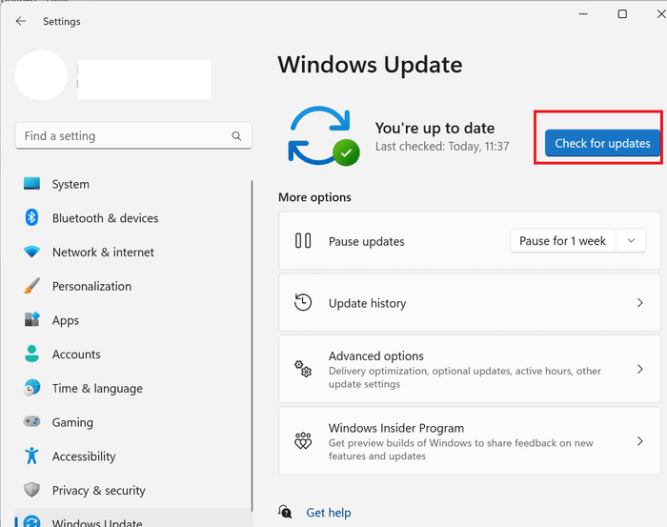Click the Windows Insider hearts icon
This screenshot has height=527, width=667.
click(303, 441)
